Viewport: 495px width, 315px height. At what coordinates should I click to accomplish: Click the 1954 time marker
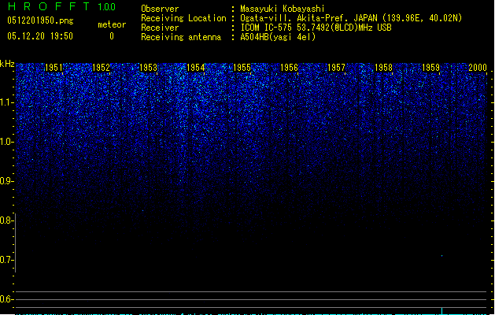[x=195, y=68]
